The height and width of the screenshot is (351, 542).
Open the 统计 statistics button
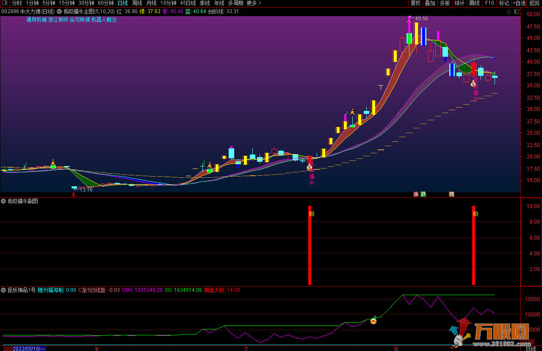coord(459,3)
